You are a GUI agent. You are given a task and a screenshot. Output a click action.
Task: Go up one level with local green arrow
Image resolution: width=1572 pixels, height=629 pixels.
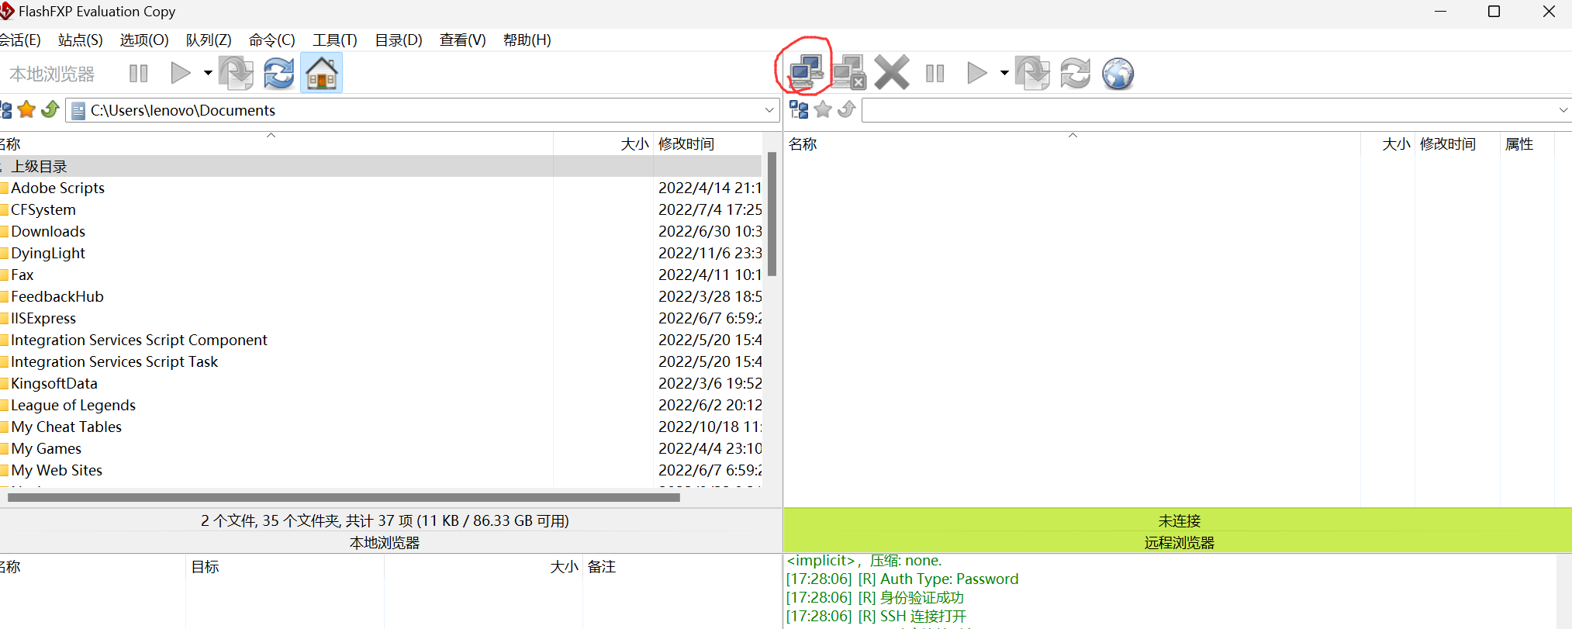[x=50, y=110]
